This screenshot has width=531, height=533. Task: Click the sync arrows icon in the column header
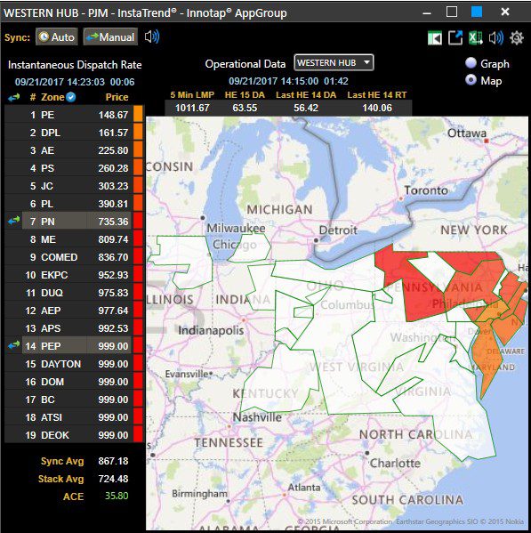pyautogui.click(x=14, y=98)
